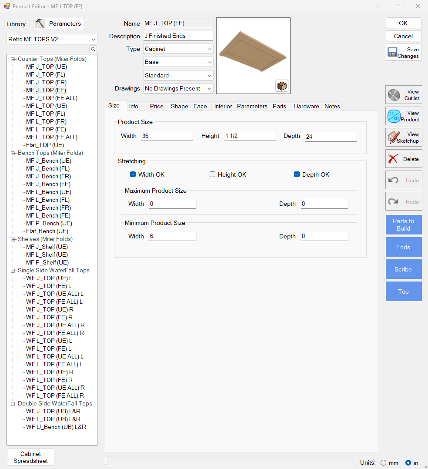Image resolution: width=428 pixels, height=469 pixels.
Task: Disable the Width OK checkbox
Action: pyautogui.click(x=133, y=174)
